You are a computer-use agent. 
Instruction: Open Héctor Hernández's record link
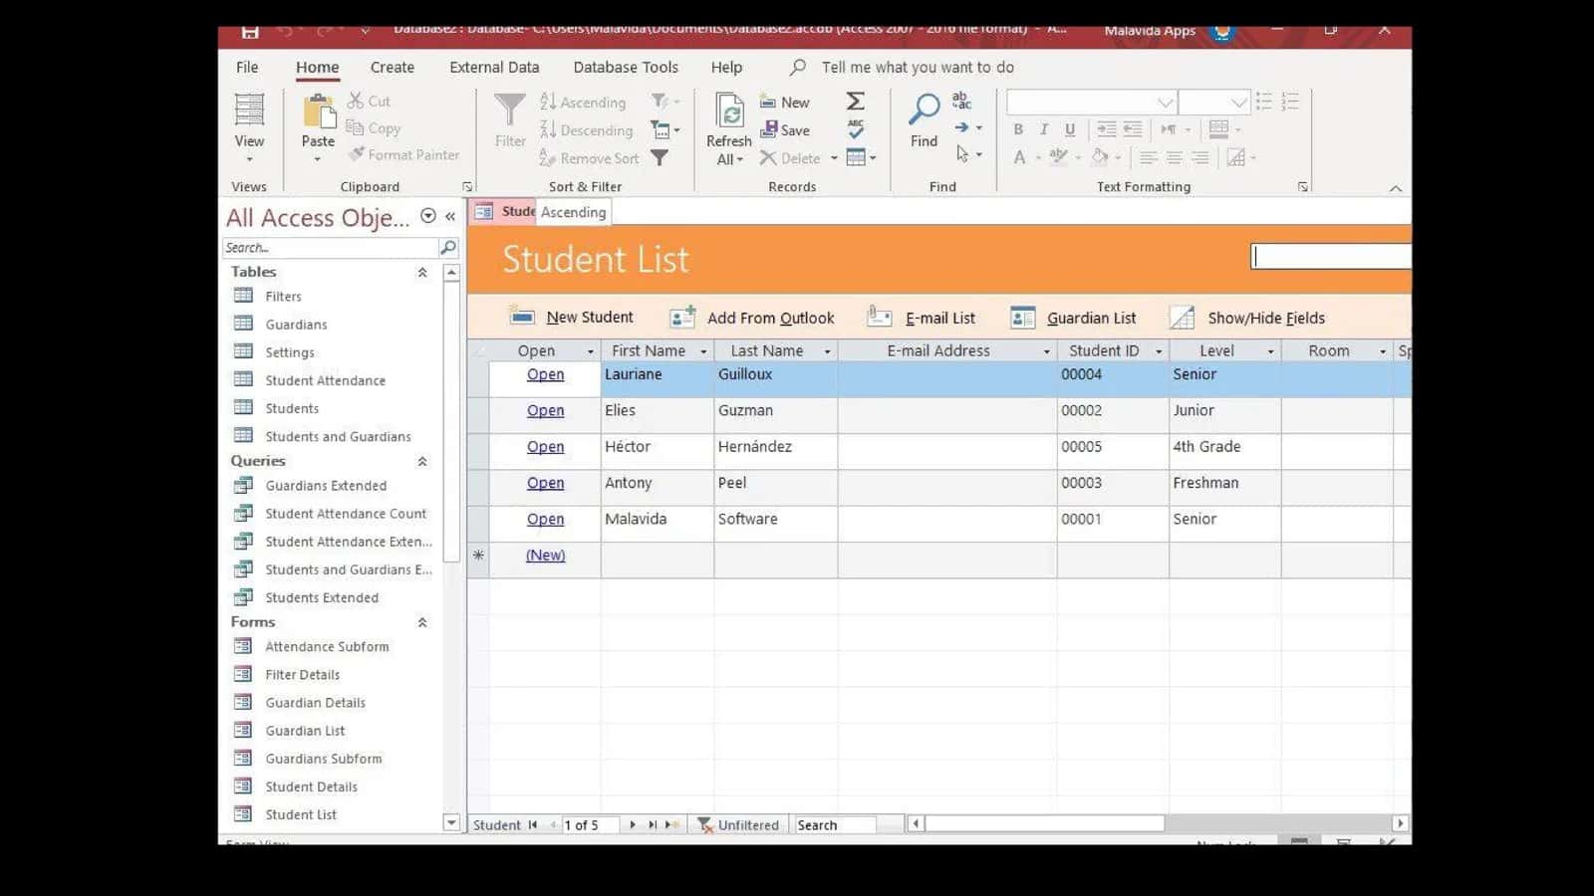point(545,447)
